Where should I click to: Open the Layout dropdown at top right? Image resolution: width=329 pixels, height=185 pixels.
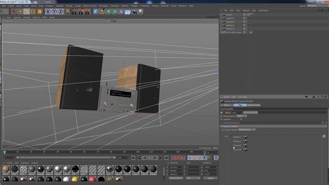point(318,6)
